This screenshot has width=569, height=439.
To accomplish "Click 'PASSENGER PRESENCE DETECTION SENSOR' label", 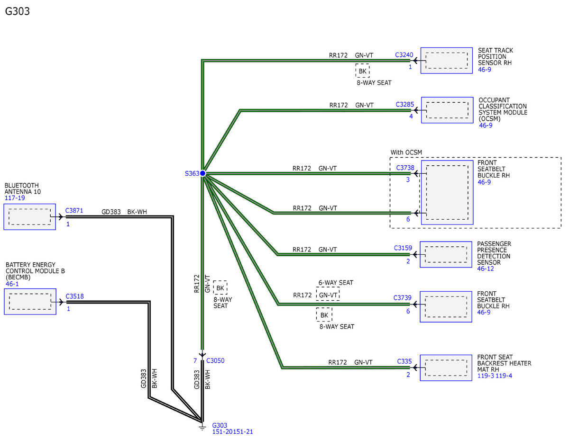I will (494, 253).
